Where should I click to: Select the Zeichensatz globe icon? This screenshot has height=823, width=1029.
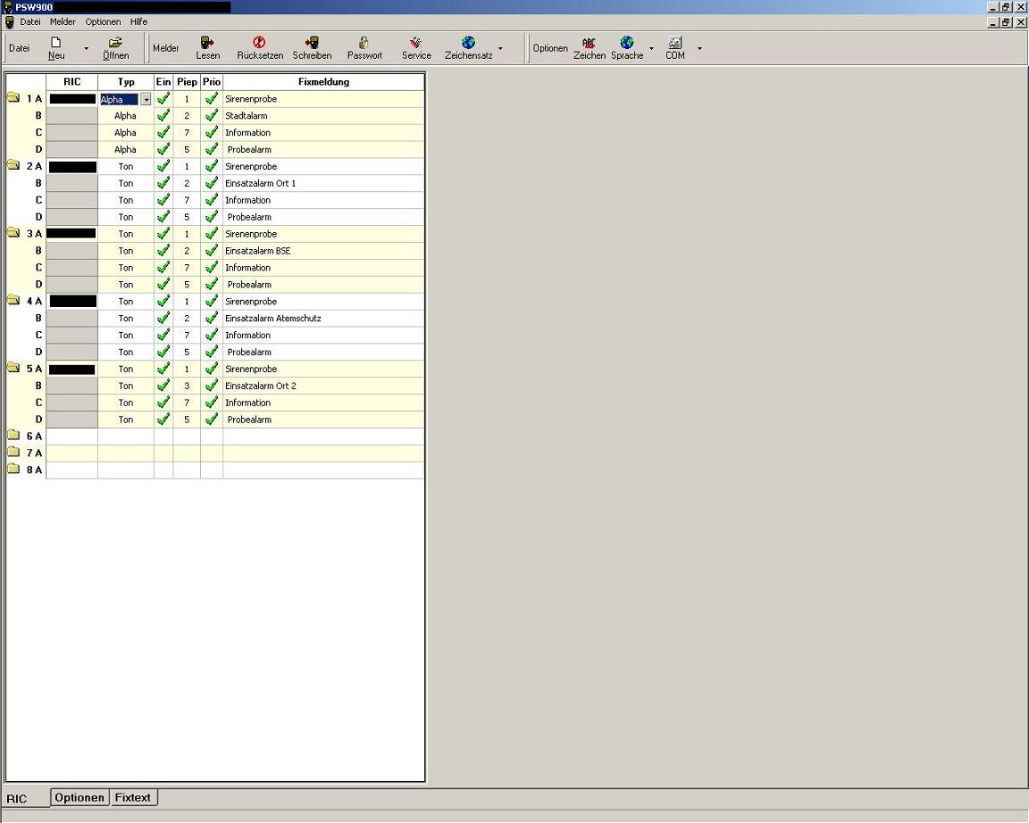point(468,43)
